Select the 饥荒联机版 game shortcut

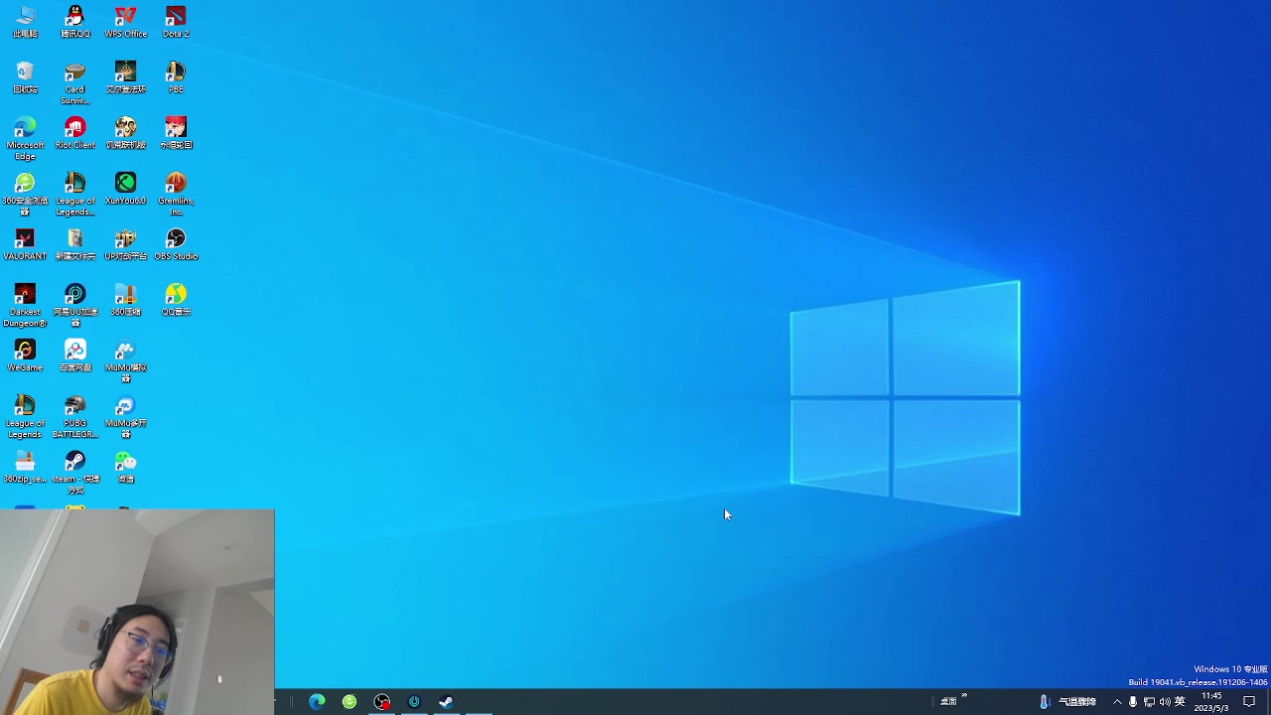point(125,133)
